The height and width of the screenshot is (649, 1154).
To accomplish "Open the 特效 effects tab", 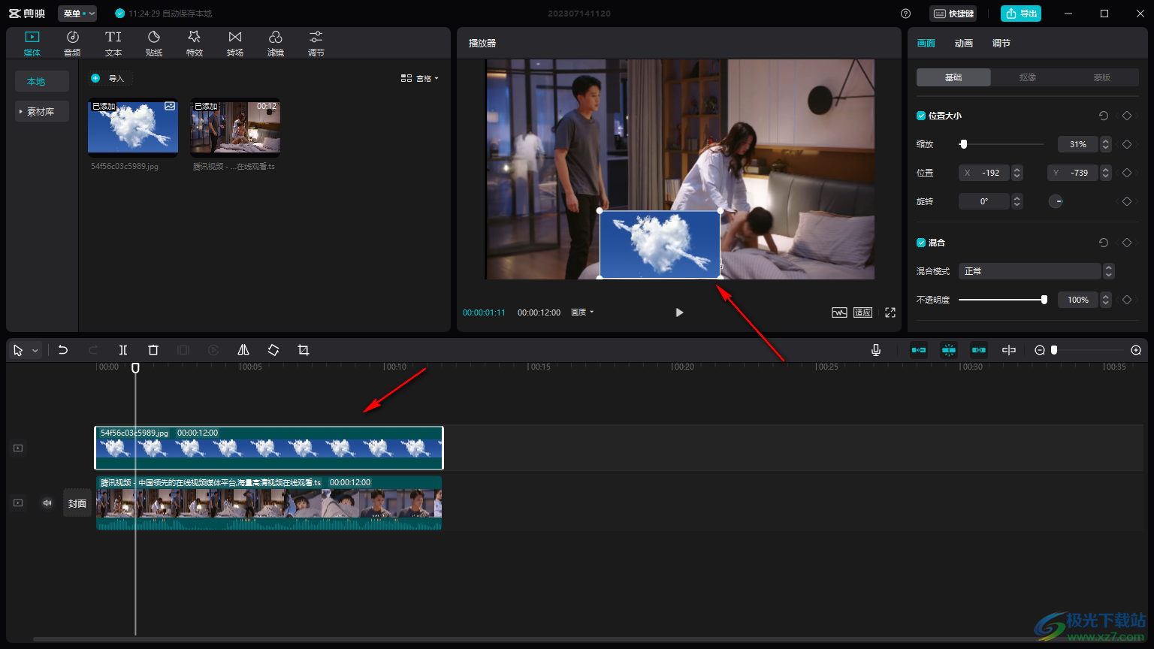I will 195,44.
